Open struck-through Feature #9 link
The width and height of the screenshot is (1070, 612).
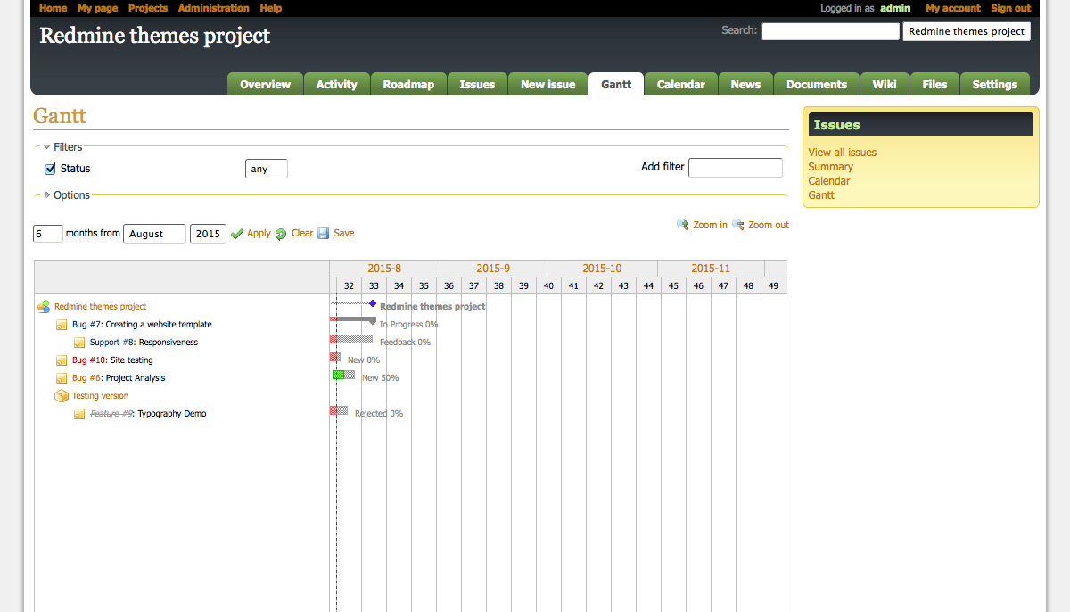(x=111, y=414)
